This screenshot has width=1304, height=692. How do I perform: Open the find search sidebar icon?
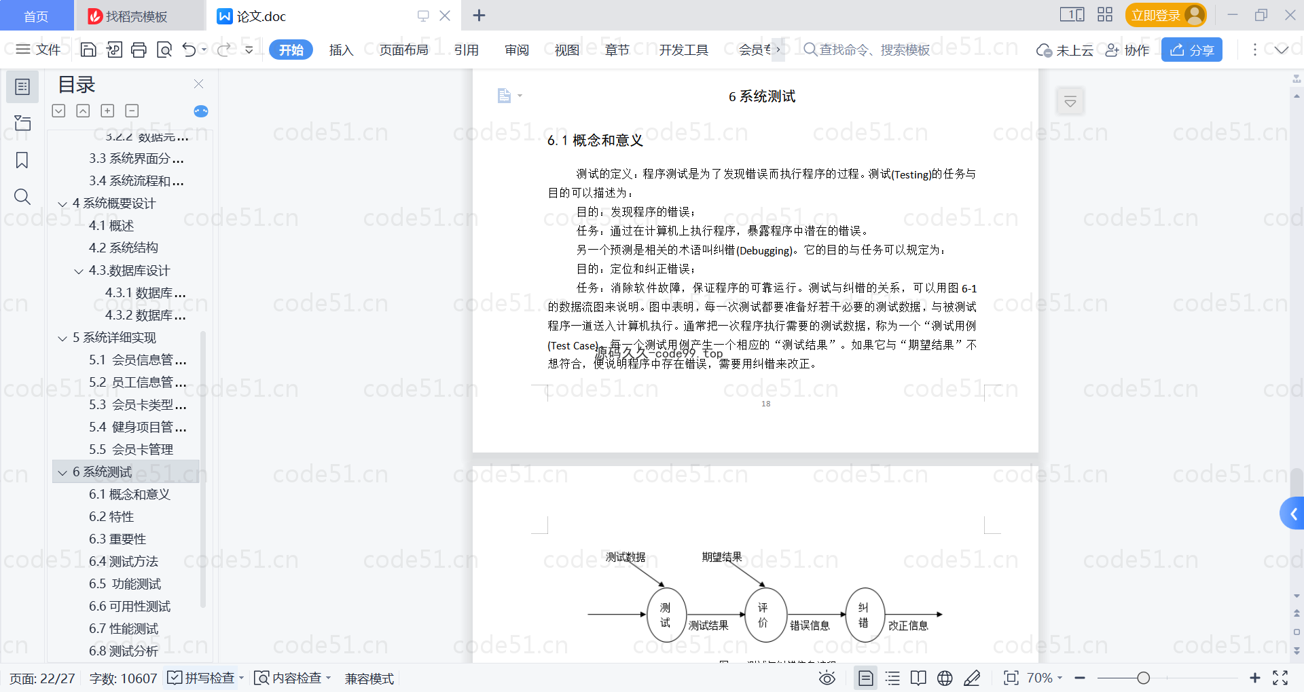point(22,197)
